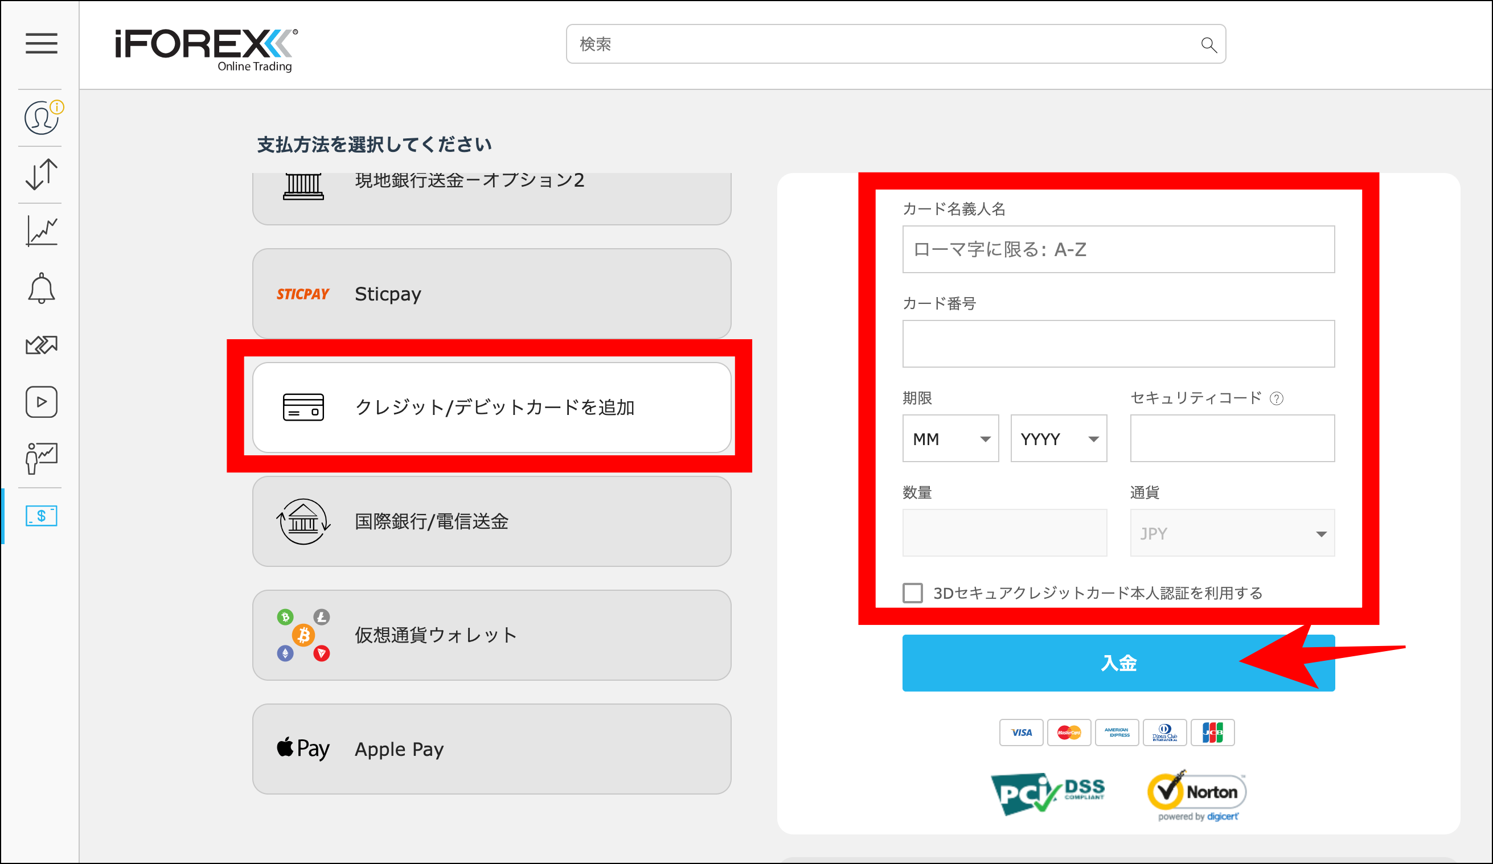The image size is (1493, 864).
Task: Select the Sticpay payment method
Action: coord(492,293)
